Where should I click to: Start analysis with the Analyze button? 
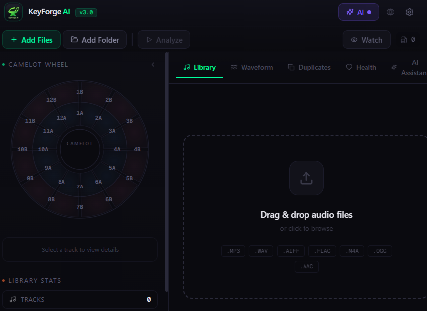[164, 40]
